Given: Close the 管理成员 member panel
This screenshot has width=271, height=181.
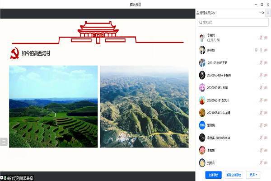Looking at the screenshot, I should pyautogui.click(x=263, y=13).
